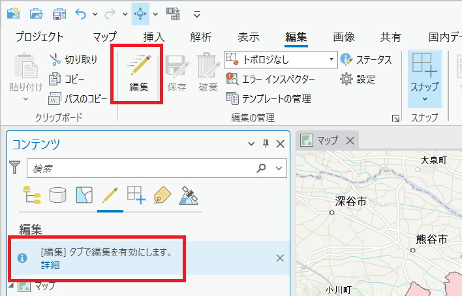Viewport: 462px width, 296px height.
Task: Click the Redo arrow
Action: pyautogui.click(x=110, y=14)
